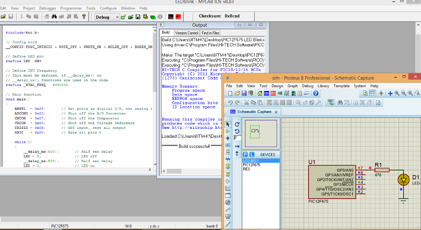Click the blue ISIS schematic capture icon

pos(267,94)
